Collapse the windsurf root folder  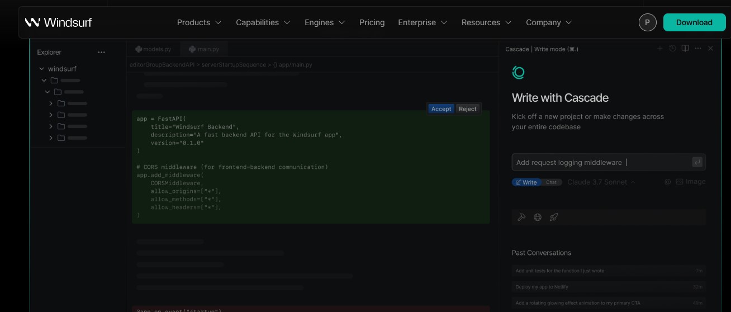tap(41, 69)
